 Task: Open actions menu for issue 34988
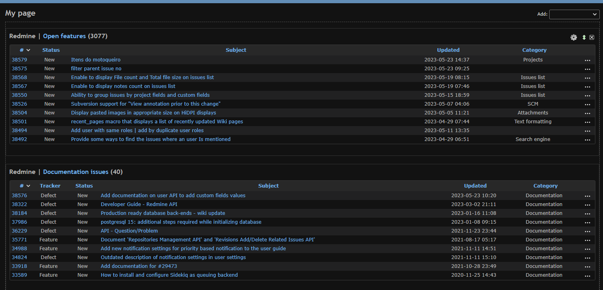(587, 249)
